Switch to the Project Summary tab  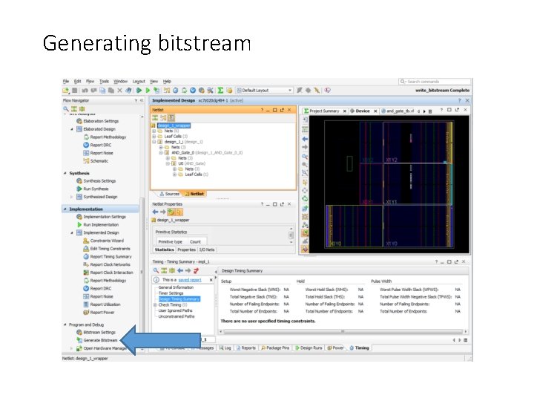[324, 111]
